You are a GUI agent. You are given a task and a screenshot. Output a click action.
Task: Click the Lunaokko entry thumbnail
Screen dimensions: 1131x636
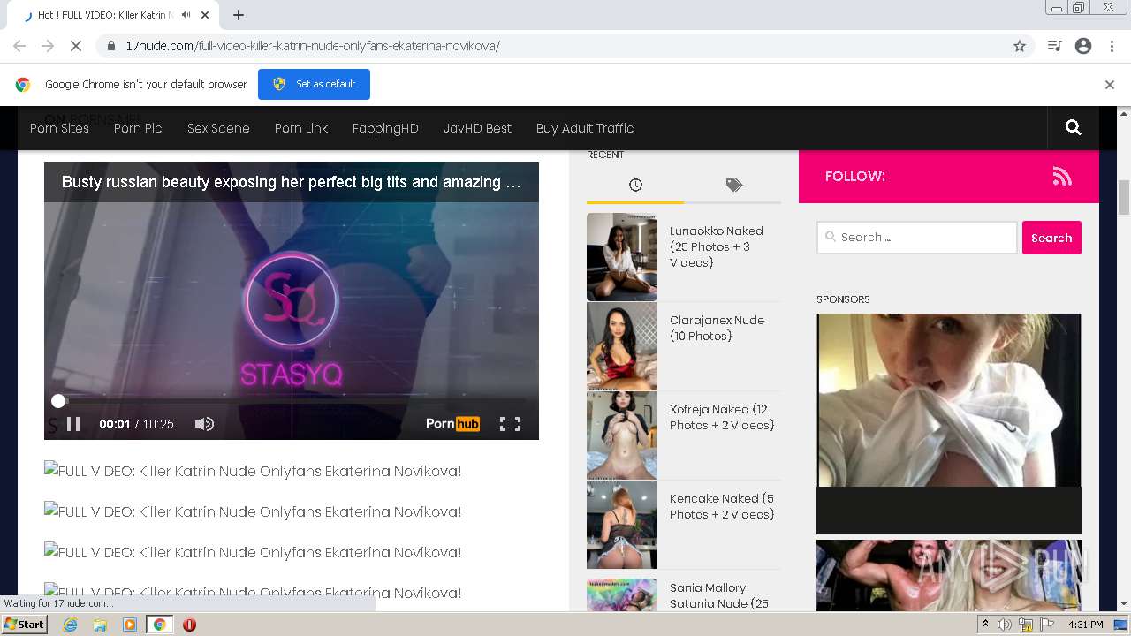(x=622, y=257)
